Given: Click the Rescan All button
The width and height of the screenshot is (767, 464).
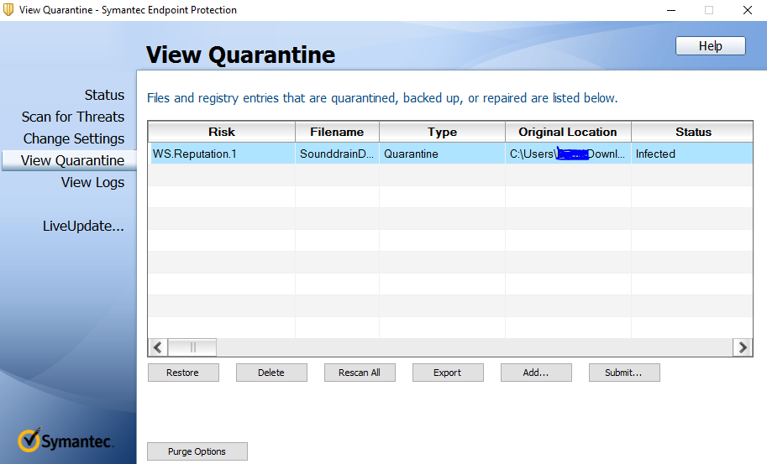Looking at the screenshot, I should 360,373.
